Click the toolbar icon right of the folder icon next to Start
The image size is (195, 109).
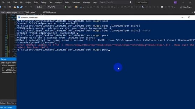click(81, 7)
